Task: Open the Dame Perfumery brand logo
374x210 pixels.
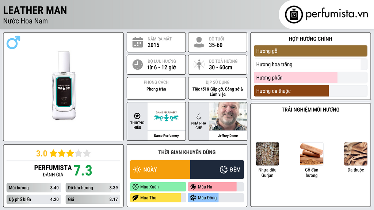Action: pos(166,116)
